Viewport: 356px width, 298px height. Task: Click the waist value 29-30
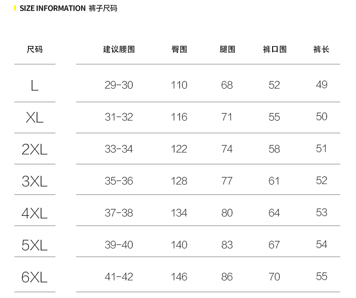pos(119,85)
